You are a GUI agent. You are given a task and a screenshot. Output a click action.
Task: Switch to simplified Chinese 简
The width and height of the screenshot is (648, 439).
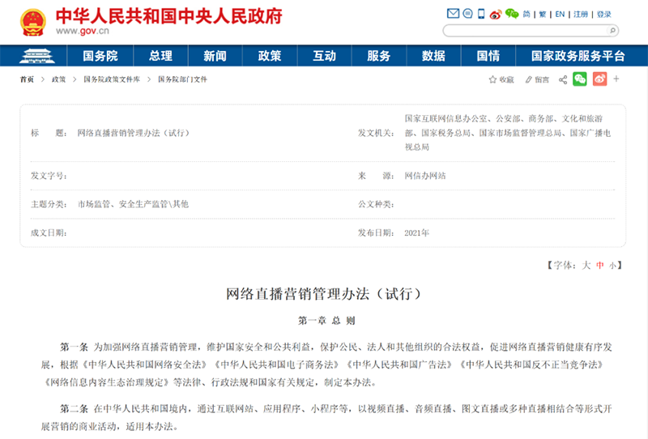click(x=526, y=14)
